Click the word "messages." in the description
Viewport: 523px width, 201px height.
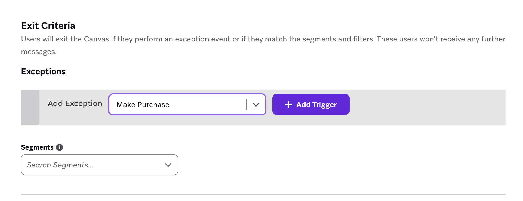[39, 52]
